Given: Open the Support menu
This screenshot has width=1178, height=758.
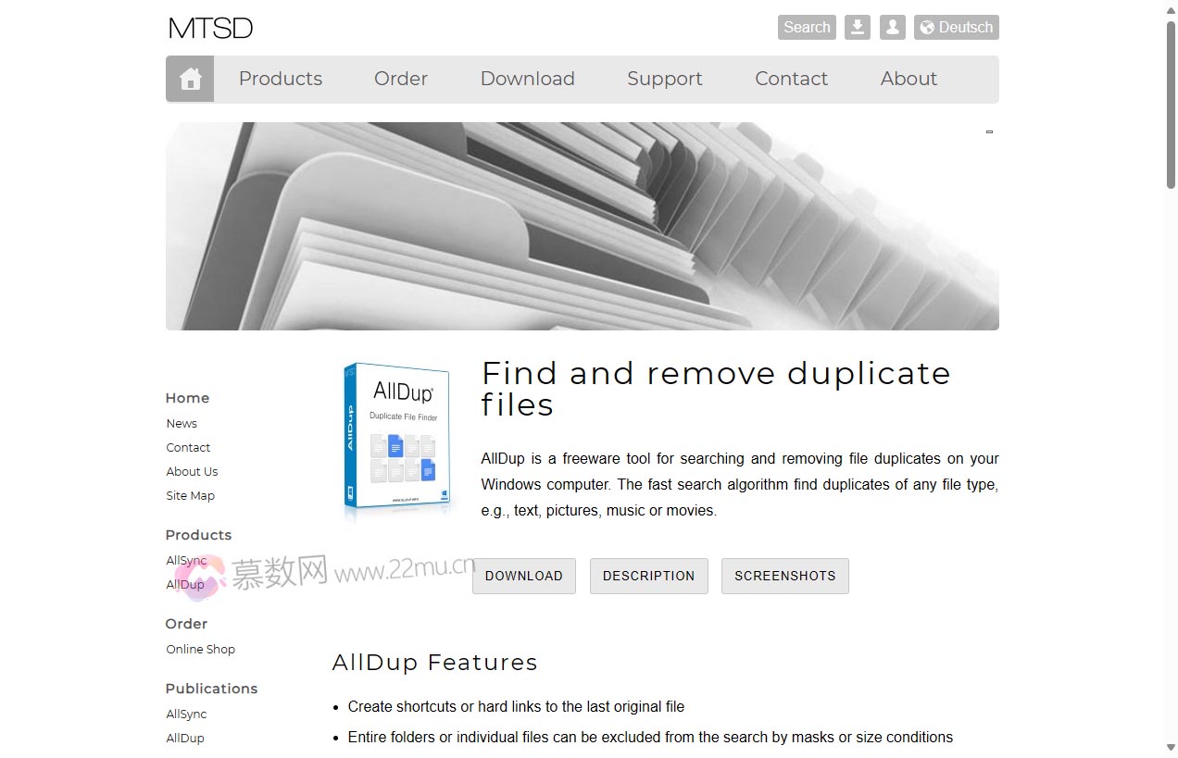Looking at the screenshot, I should 664,79.
